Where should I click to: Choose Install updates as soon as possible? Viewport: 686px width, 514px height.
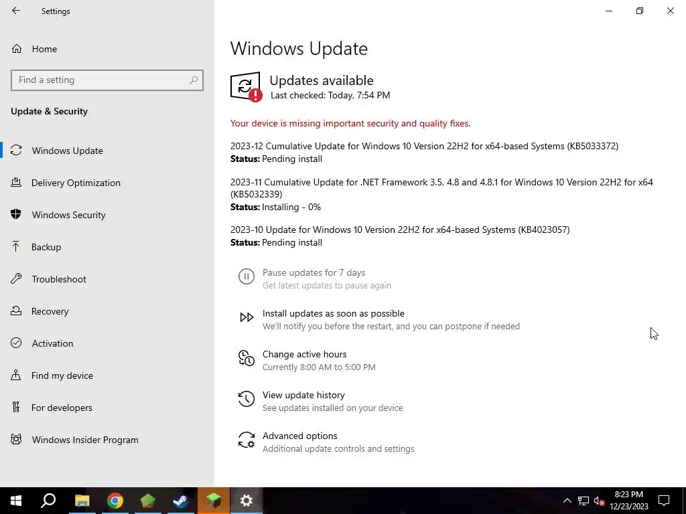click(334, 314)
